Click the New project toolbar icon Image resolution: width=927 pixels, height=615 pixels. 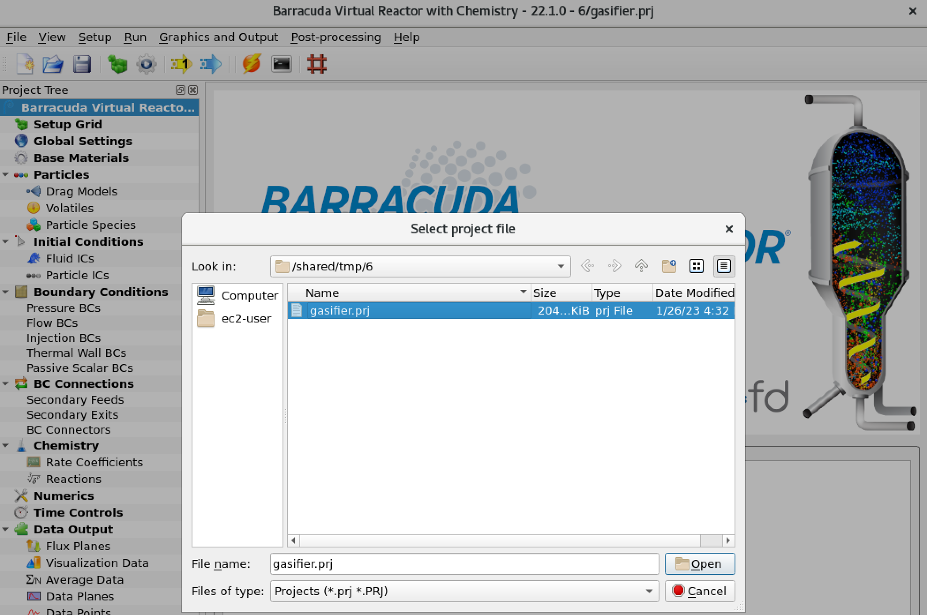[25, 64]
